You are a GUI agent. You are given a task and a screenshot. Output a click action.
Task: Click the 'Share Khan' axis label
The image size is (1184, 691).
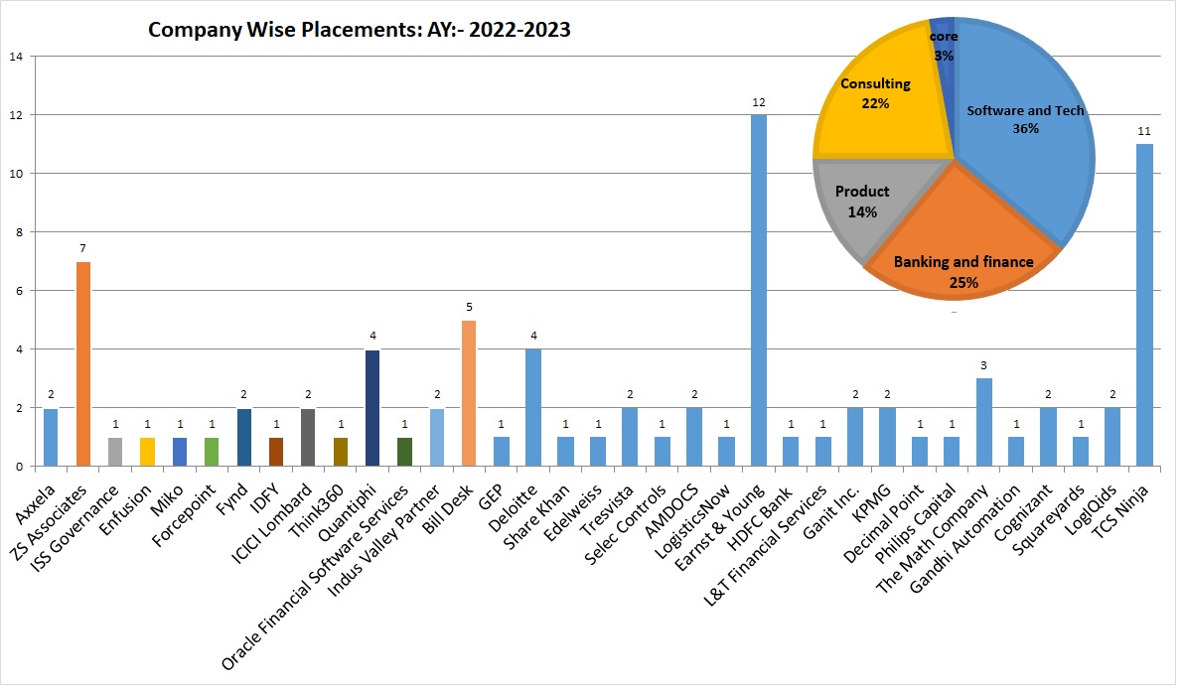pos(537,516)
